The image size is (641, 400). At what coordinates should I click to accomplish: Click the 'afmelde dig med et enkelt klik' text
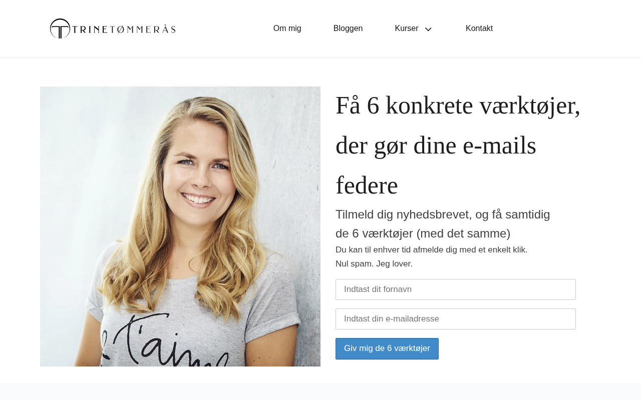470,249
